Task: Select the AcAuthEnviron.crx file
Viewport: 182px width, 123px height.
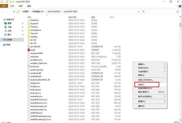Action: (39, 103)
